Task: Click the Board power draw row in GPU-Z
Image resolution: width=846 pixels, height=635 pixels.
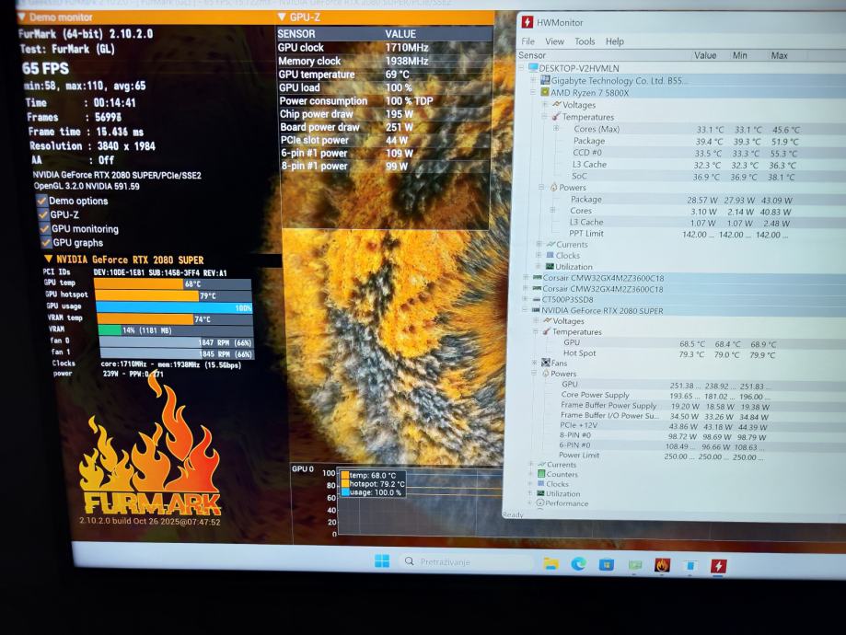Action: pos(385,127)
